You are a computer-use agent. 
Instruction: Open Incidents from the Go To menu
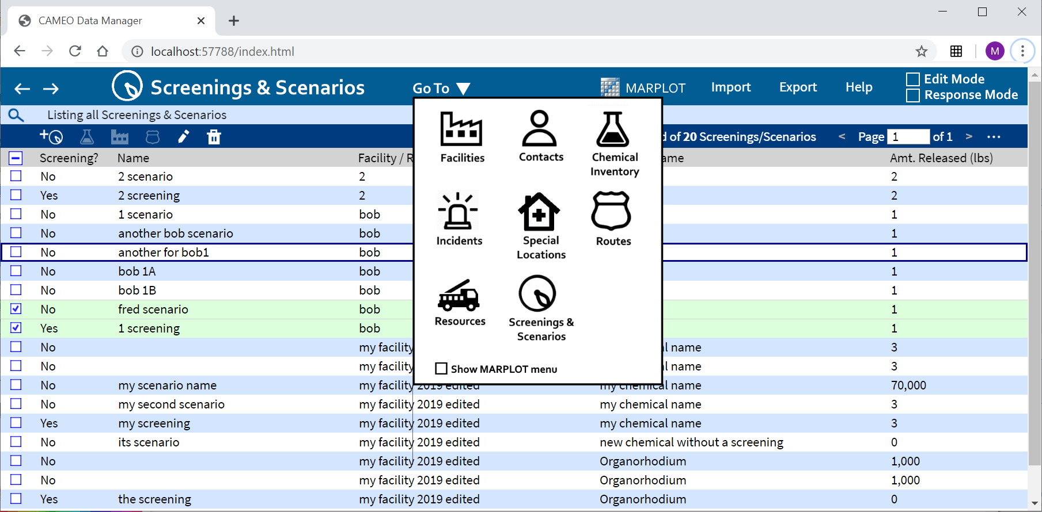click(x=459, y=219)
